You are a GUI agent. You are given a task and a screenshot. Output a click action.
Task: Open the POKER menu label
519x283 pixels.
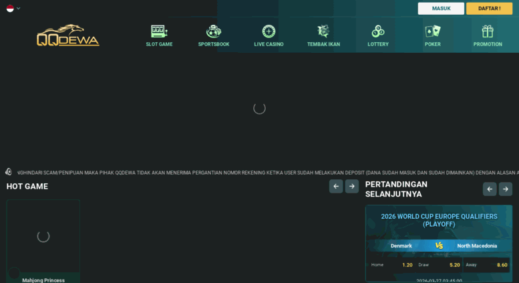pos(433,44)
